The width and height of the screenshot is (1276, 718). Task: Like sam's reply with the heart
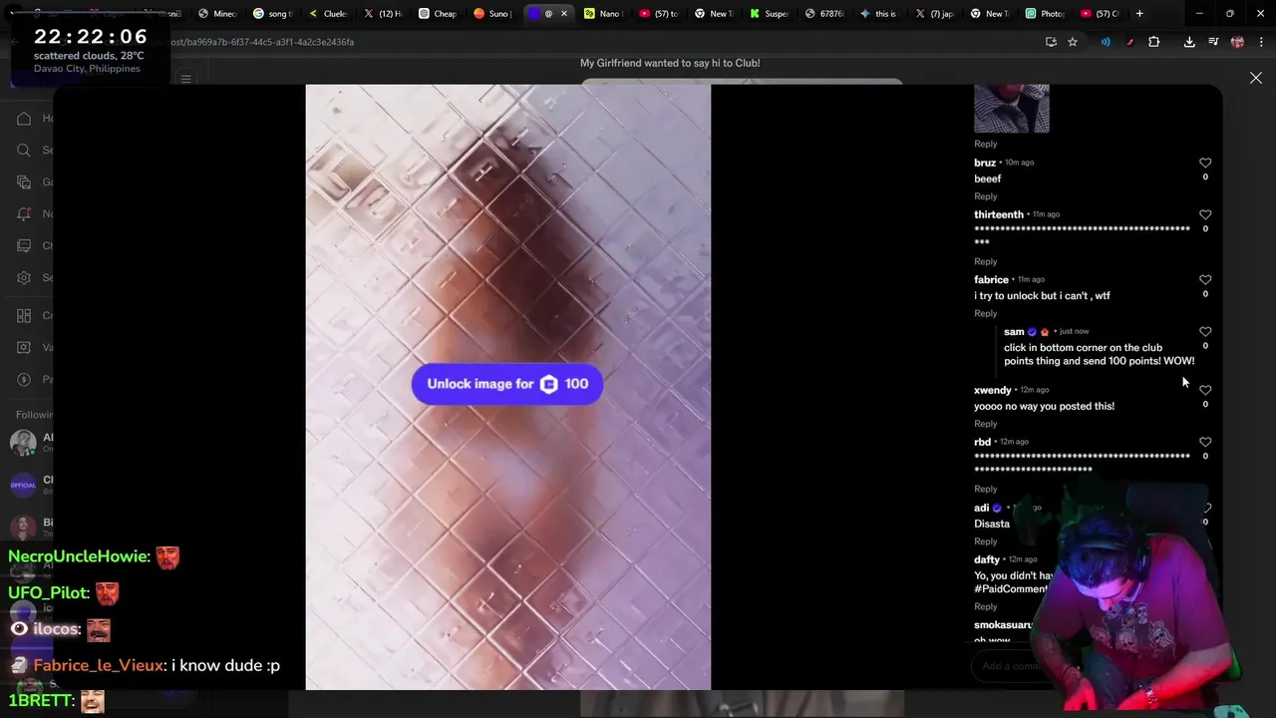tap(1205, 332)
